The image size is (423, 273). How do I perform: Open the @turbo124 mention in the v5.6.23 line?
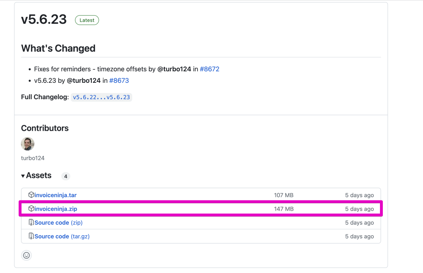coord(84,80)
